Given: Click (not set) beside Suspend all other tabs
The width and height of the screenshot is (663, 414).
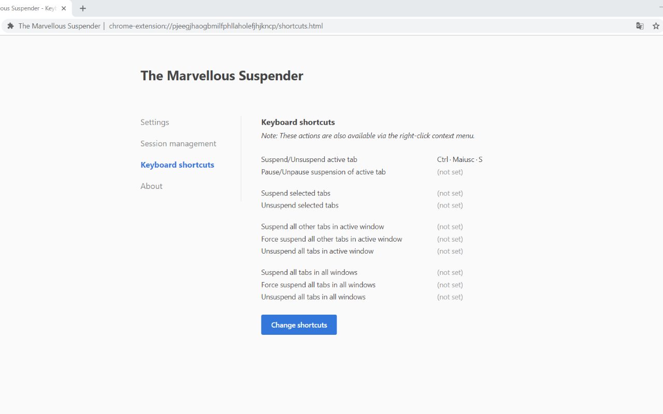Looking at the screenshot, I should [x=450, y=226].
